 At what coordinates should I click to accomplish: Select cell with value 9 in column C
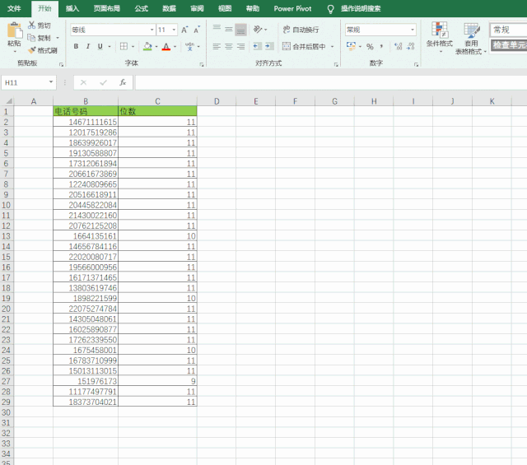click(157, 381)
